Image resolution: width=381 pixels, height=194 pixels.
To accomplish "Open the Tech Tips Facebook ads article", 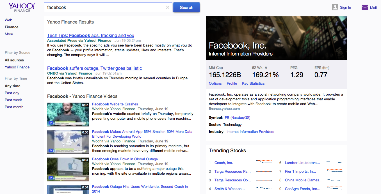I will pos(91,35).
